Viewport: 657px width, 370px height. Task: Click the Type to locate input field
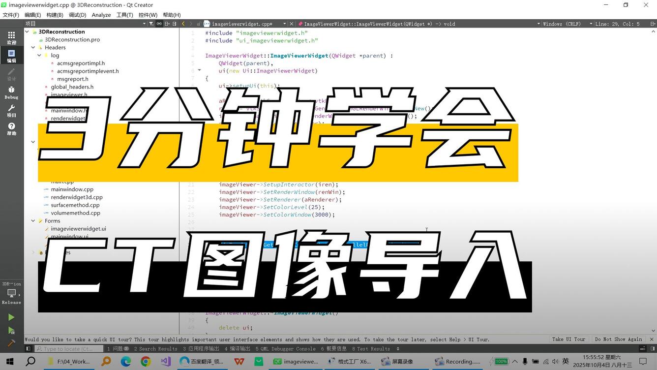pos(69,349)
